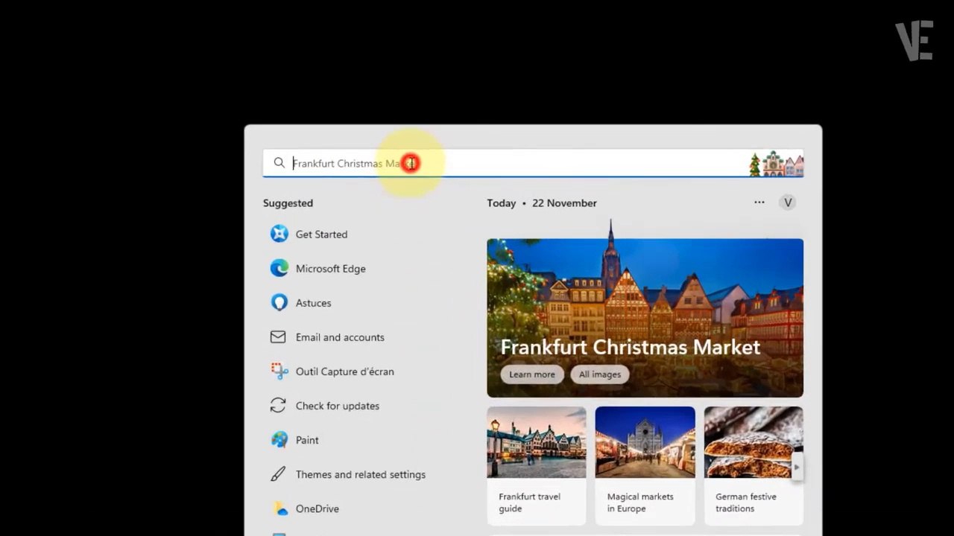The image size is (954, 536).
Task: Click the Suggested section heading
Action: [288, 202]
